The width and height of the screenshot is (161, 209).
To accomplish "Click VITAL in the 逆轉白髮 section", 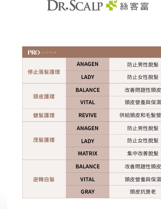I will click(x=87, y=179).
